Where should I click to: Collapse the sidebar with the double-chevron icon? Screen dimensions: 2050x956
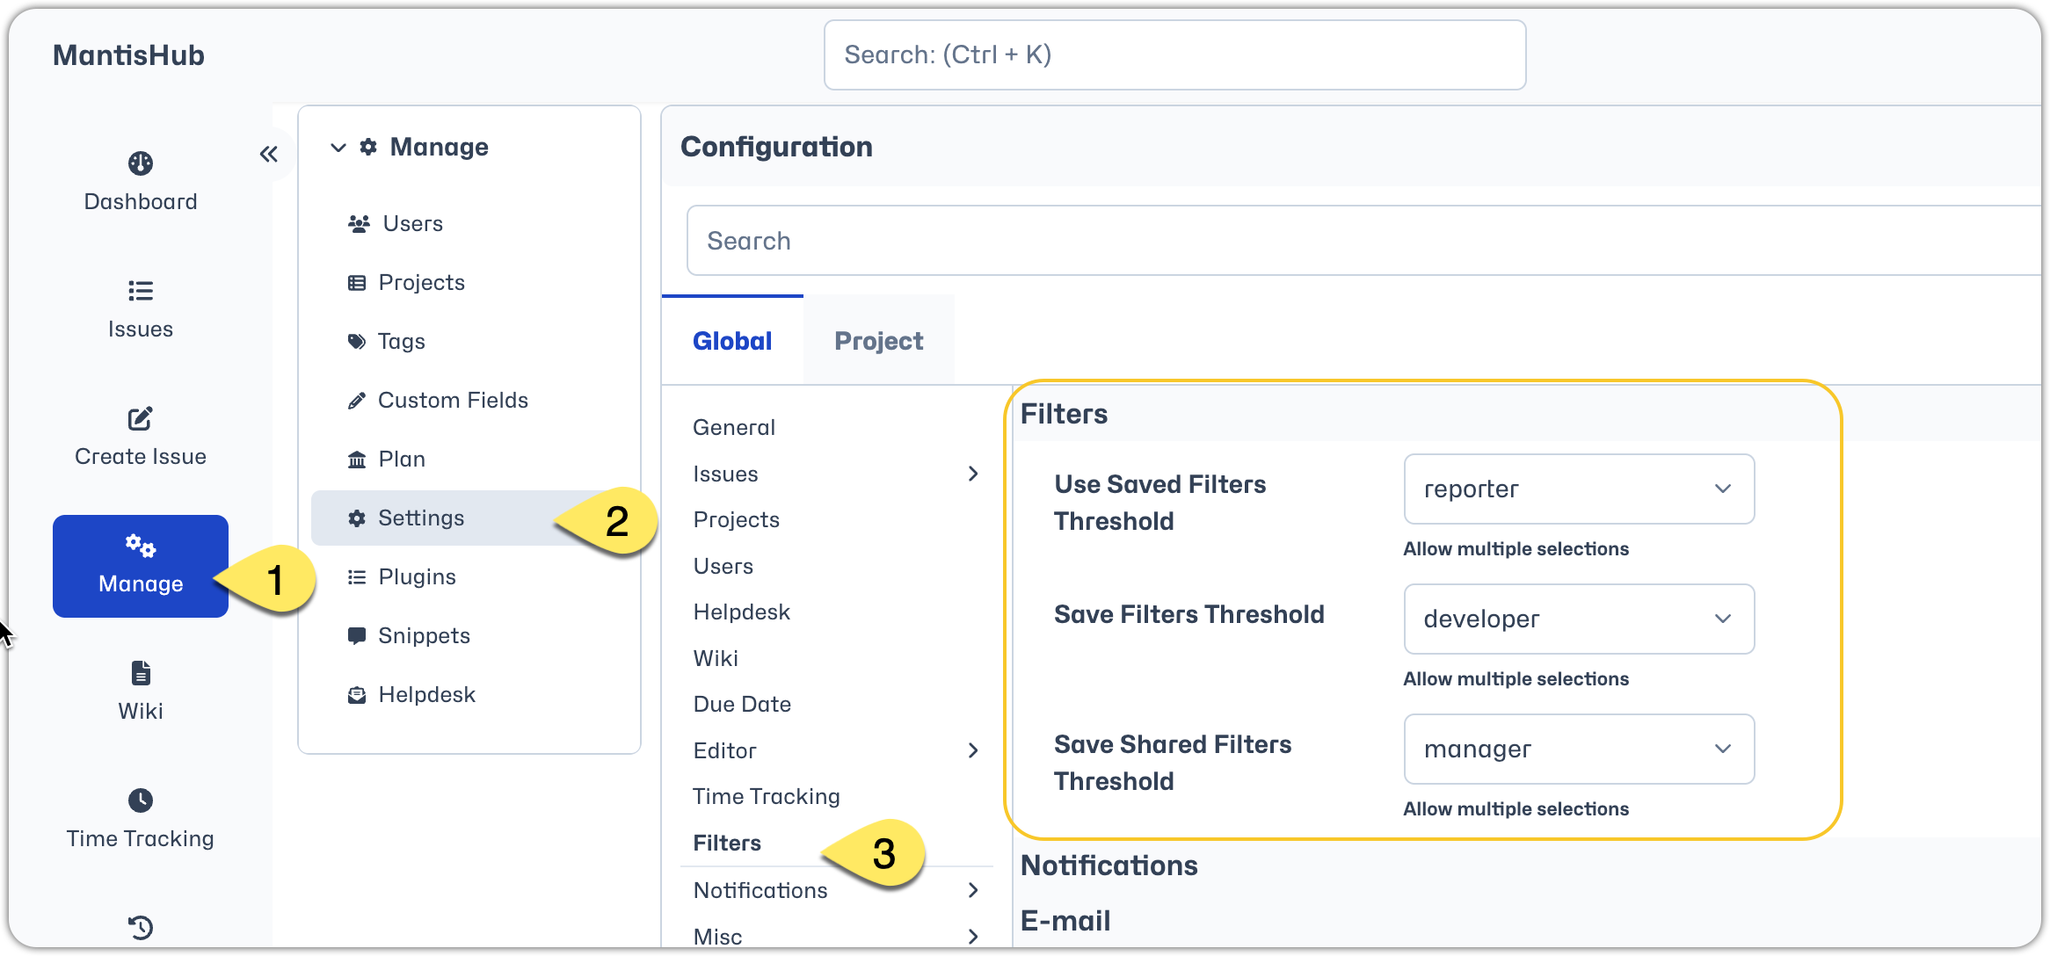pos(269,155)
